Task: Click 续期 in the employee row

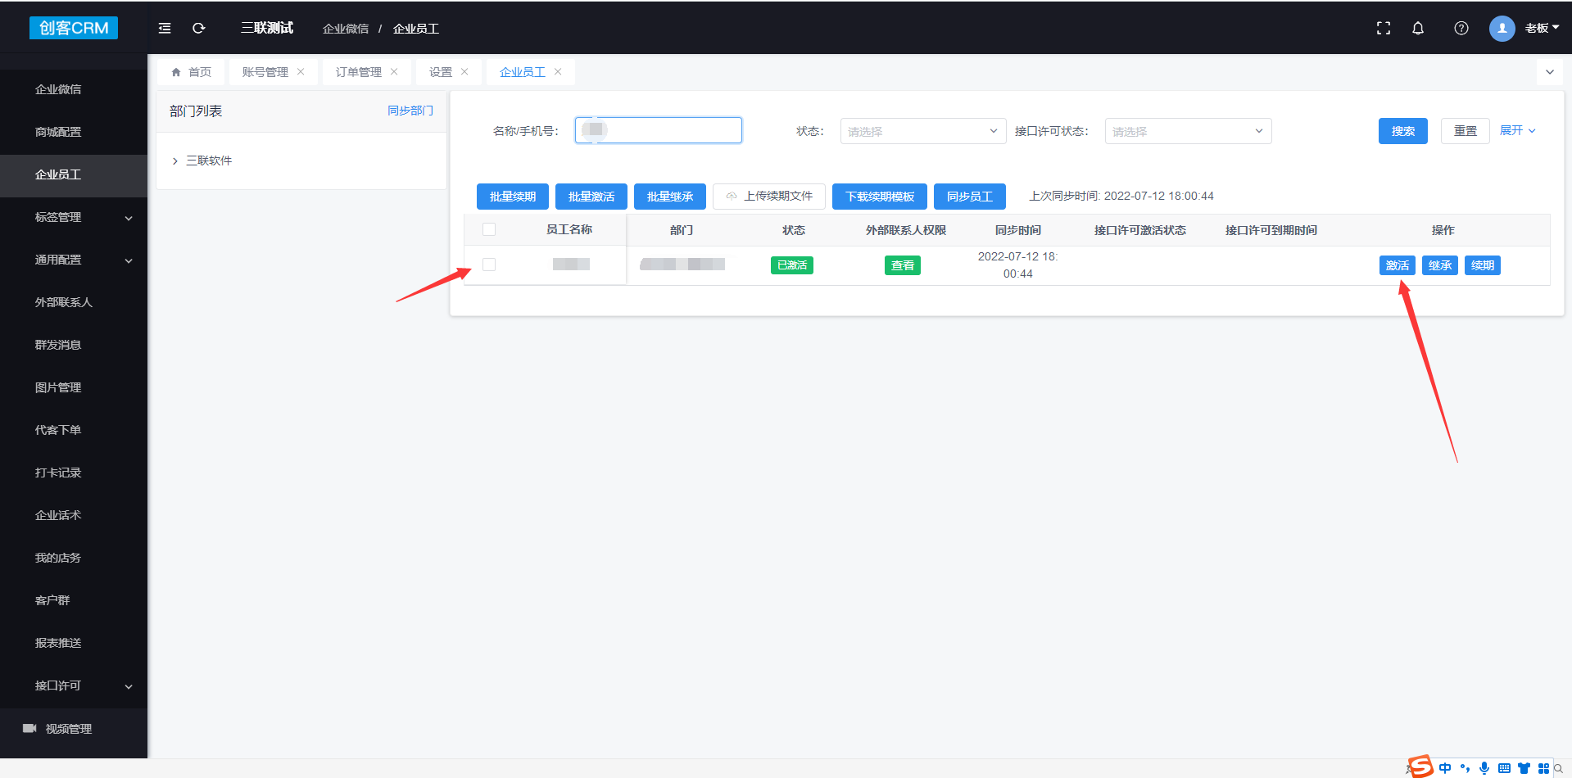Action: (x=1483, y=265)
